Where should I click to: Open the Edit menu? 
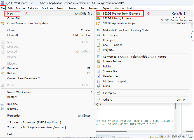click(x=10, y=8)
